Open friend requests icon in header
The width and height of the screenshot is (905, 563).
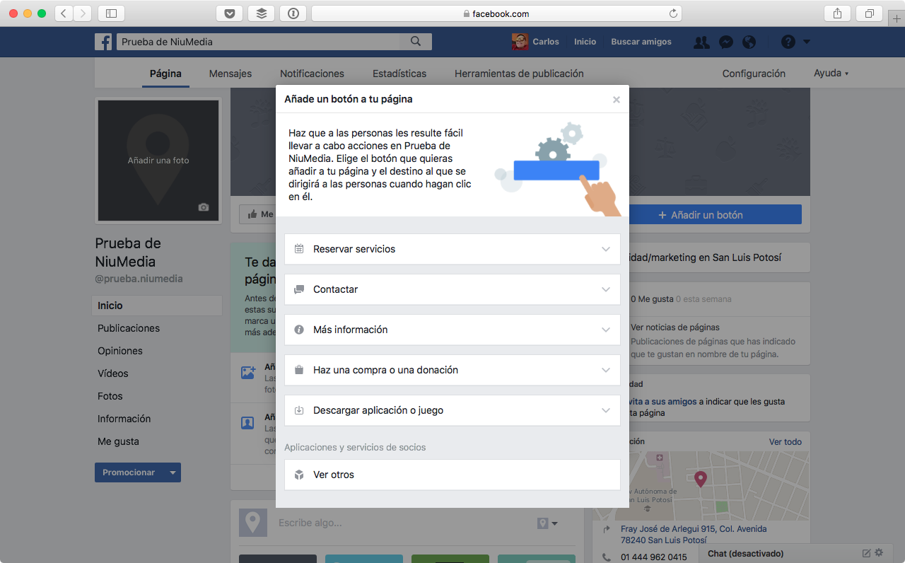click(701, 42)
